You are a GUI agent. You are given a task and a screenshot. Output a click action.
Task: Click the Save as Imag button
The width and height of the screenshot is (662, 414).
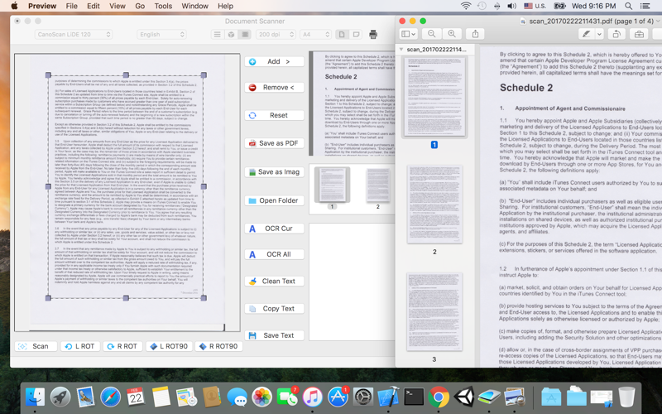275,172
